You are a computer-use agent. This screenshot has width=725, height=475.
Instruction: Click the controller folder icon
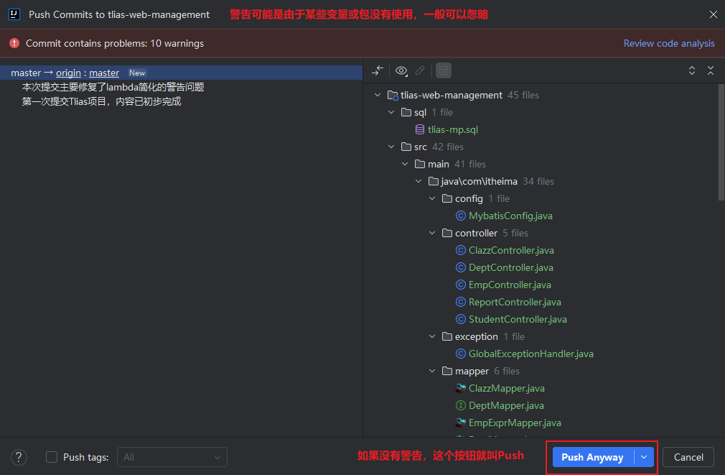447,233
